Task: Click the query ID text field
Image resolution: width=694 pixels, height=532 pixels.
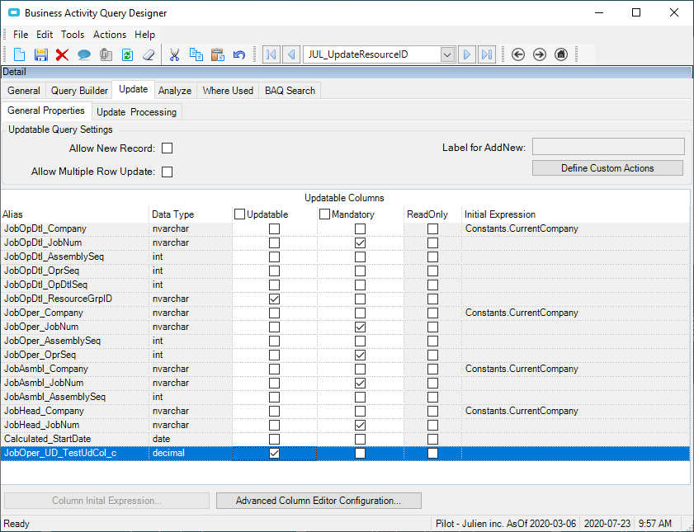Action: [372, 54]
